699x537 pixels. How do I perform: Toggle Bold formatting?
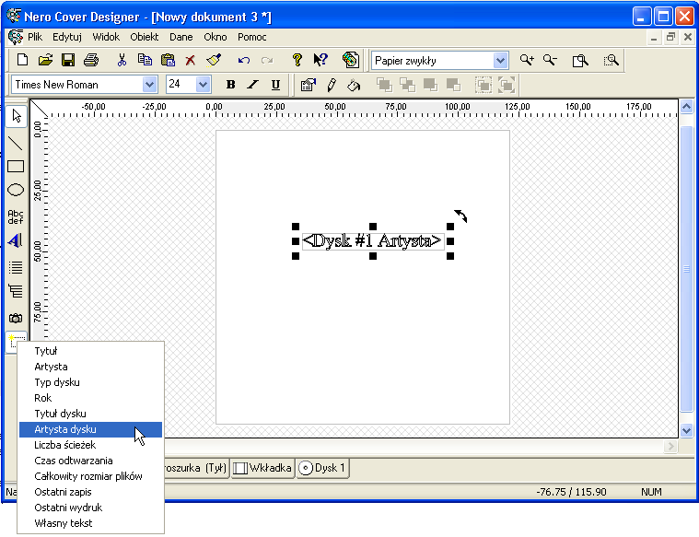point(230,85)
